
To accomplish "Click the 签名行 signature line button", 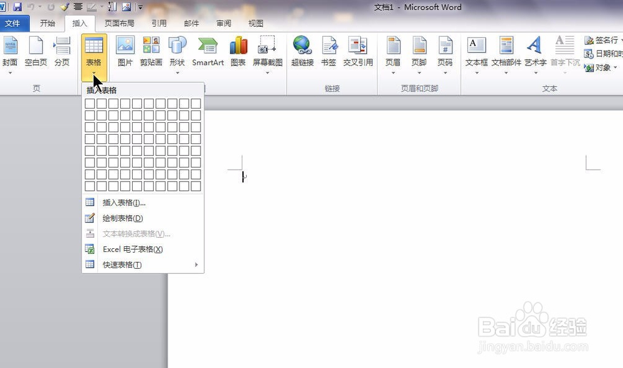I will click(602, 40).
